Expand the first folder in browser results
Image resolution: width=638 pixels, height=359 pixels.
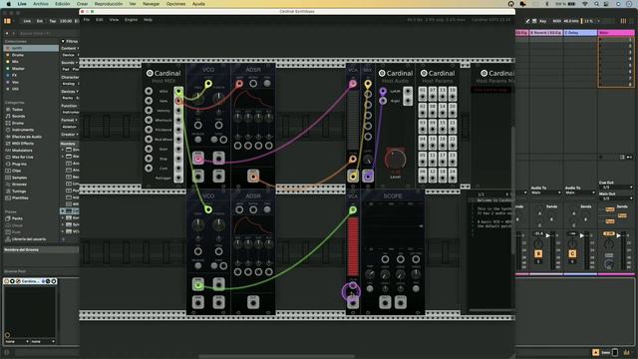pyautogui.click(x=63, y=150)
